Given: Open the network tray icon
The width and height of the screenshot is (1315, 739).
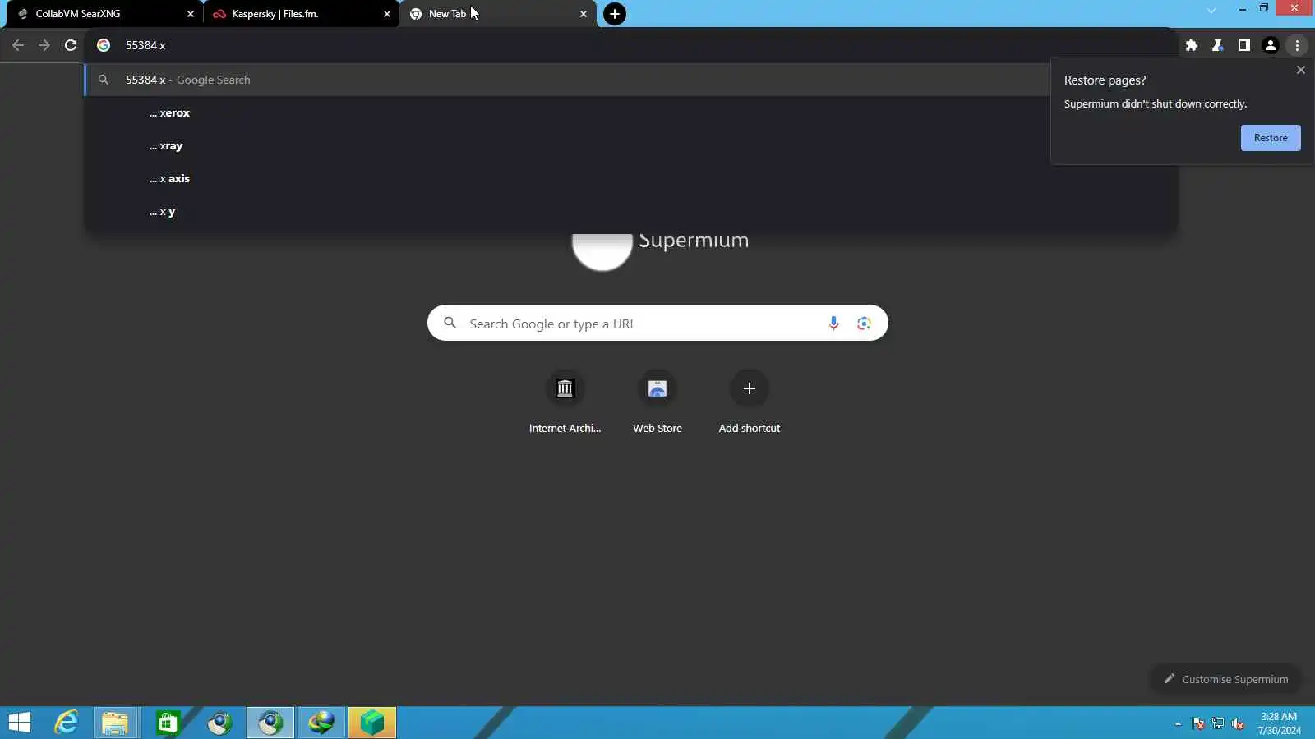Looking at the screenshot, I should pos(1218,723).
